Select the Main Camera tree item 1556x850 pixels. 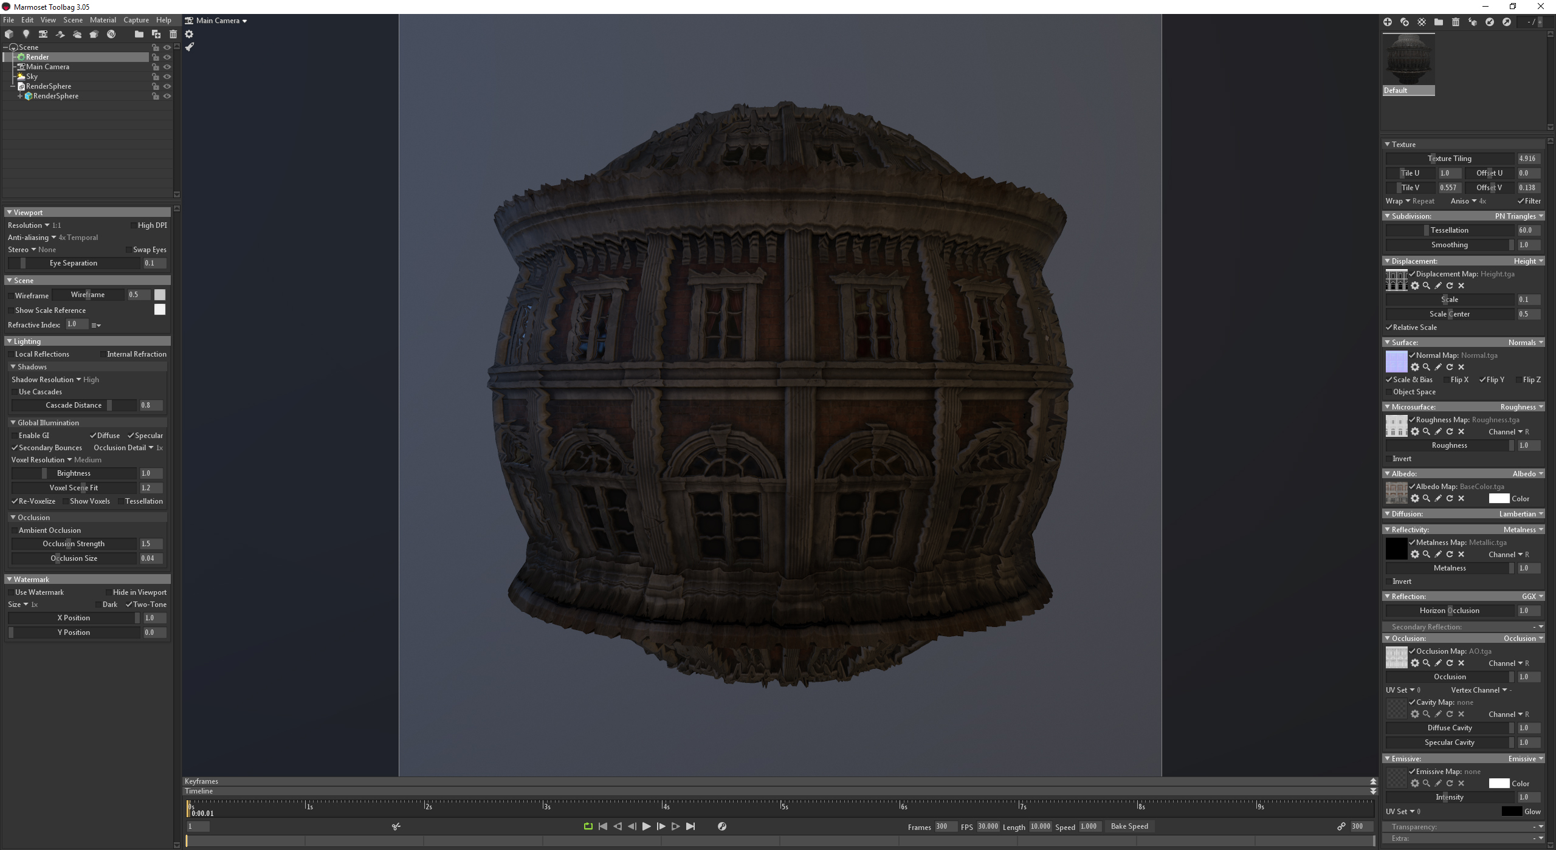coord(47,67)
